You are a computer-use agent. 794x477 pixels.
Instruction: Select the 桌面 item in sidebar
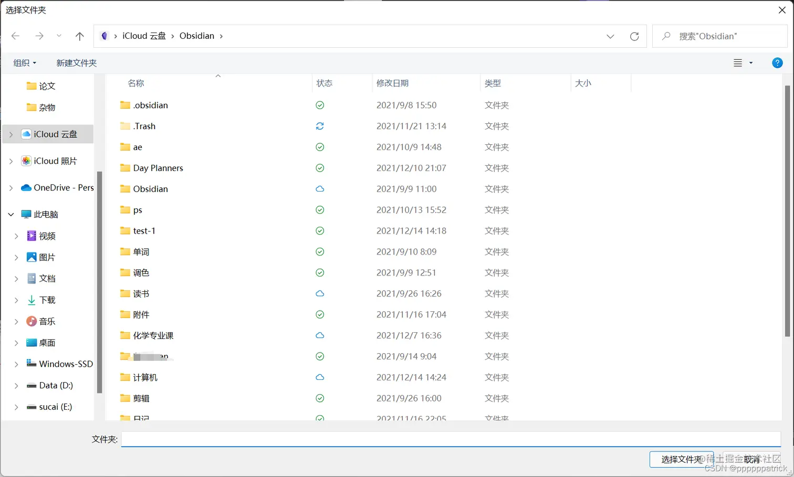[x=47, y=343]
